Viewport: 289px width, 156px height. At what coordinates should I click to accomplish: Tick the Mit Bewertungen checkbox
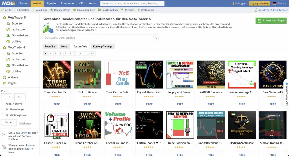[3, 109]
